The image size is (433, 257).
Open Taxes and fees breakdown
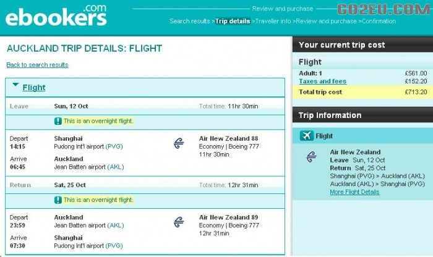click(x=322, y=82)
